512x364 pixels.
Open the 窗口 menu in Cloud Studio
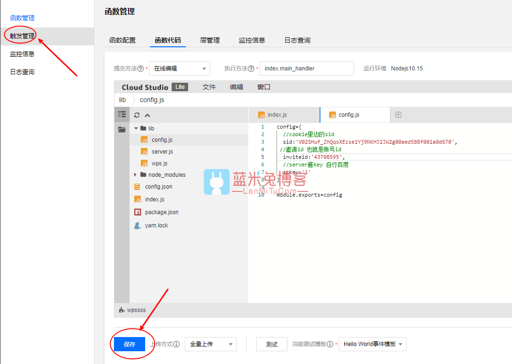pyautogui.click(x=264, y=87)
